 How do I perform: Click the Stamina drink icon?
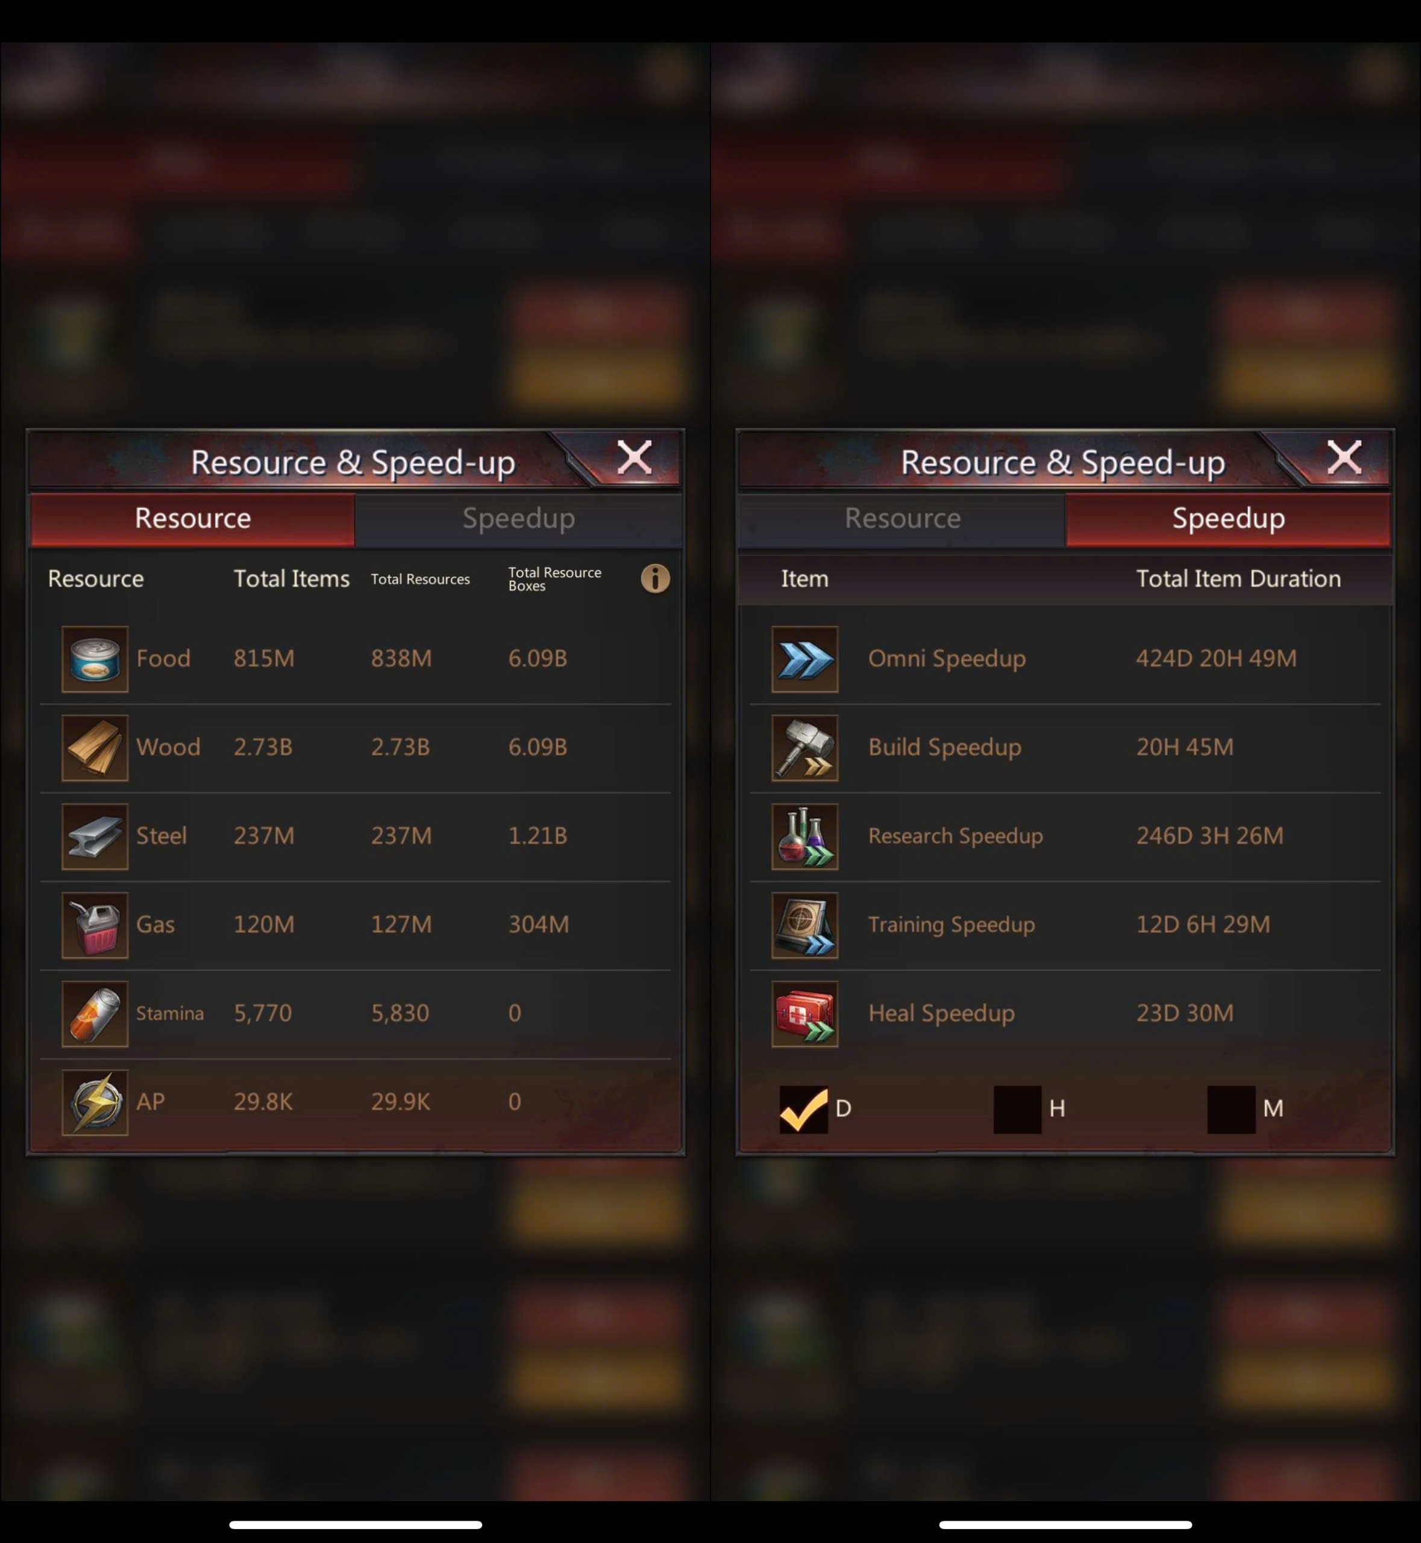[x=95, y=1013]
